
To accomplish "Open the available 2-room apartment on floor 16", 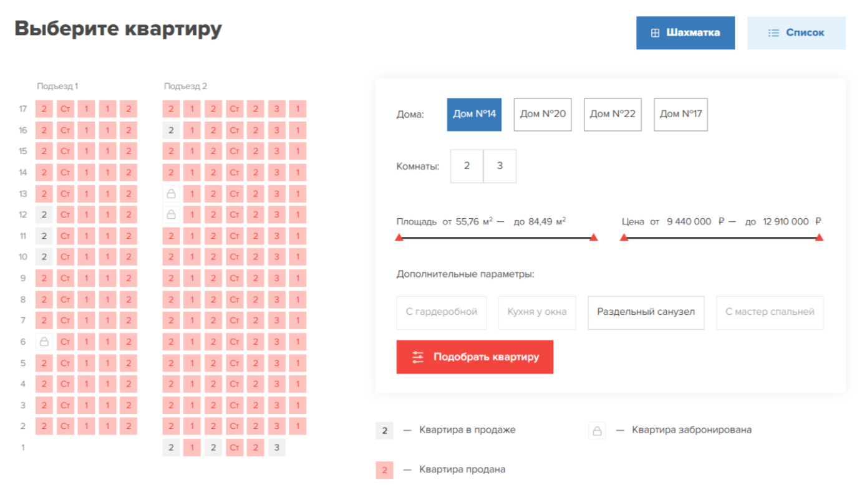I will [x=171, y=130].
